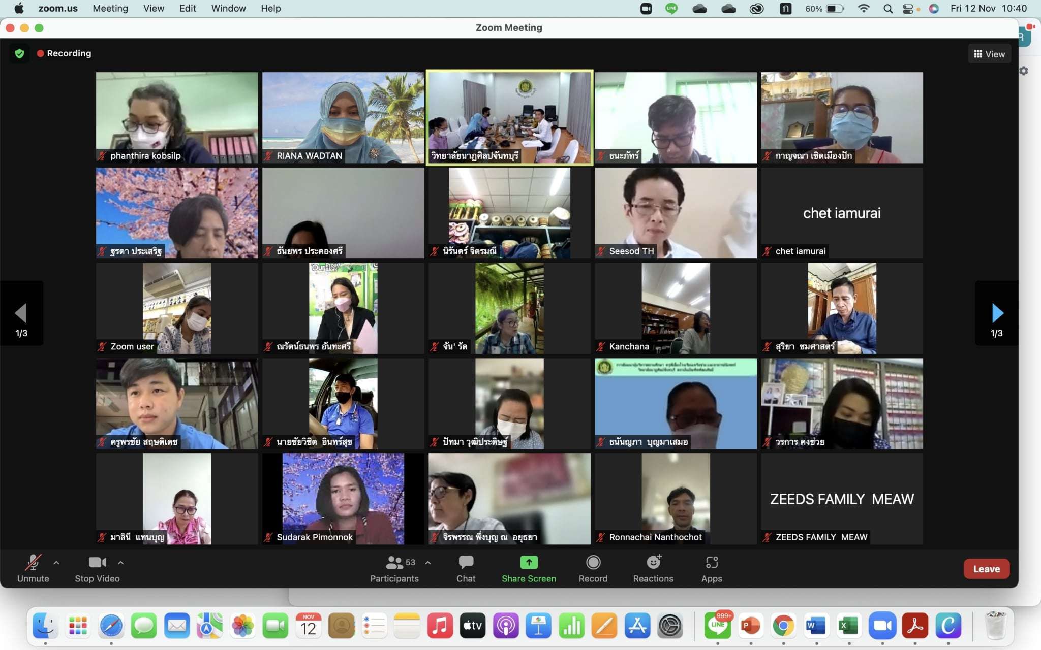
Task: Click the red Leave button
Action: click(986, 569)
